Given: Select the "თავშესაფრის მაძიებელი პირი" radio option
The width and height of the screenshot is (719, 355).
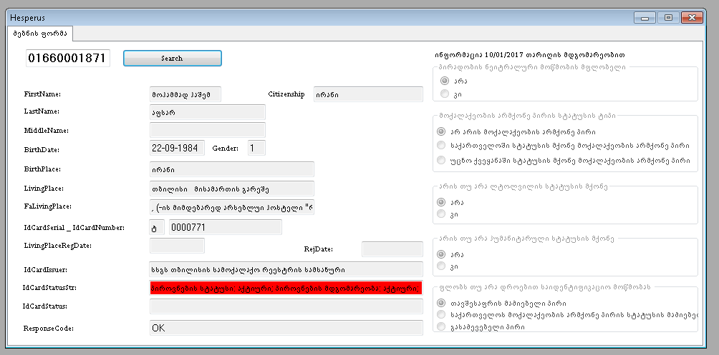Looking at the screenshot, I should pos(441,303).
